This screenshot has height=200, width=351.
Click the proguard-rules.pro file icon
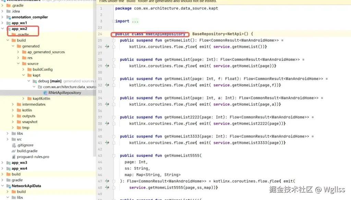click(x=13, y=157)
